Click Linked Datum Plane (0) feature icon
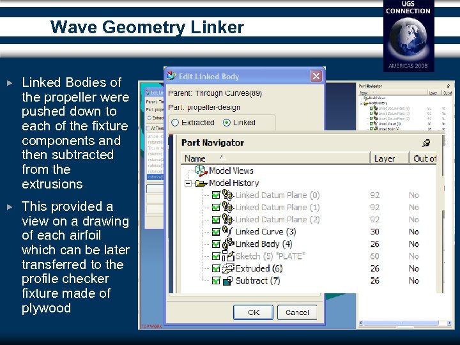The image size is (460, 345). (x=228, y=195)
